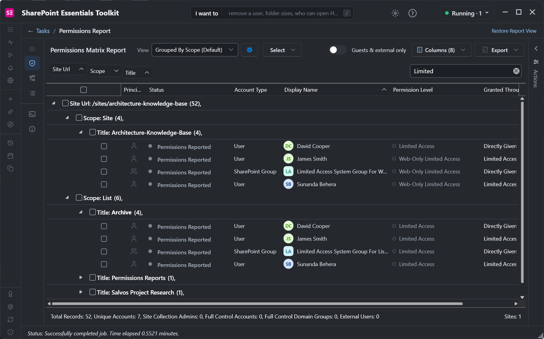Open the calendar icon in sidebar
This screenshot has width=544, height=339.
coord(11,156)
